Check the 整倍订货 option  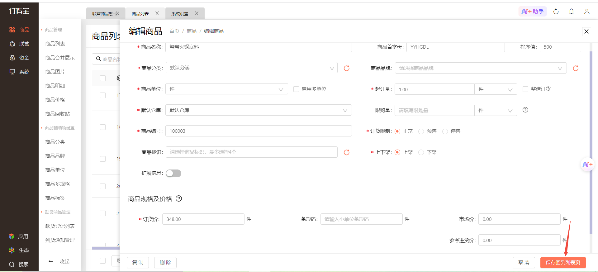525,89
